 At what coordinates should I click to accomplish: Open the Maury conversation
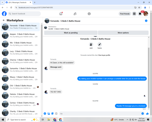coord(20,78)
